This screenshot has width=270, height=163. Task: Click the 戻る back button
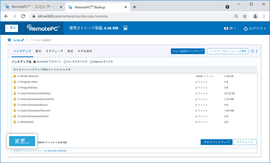click(11, 28)
